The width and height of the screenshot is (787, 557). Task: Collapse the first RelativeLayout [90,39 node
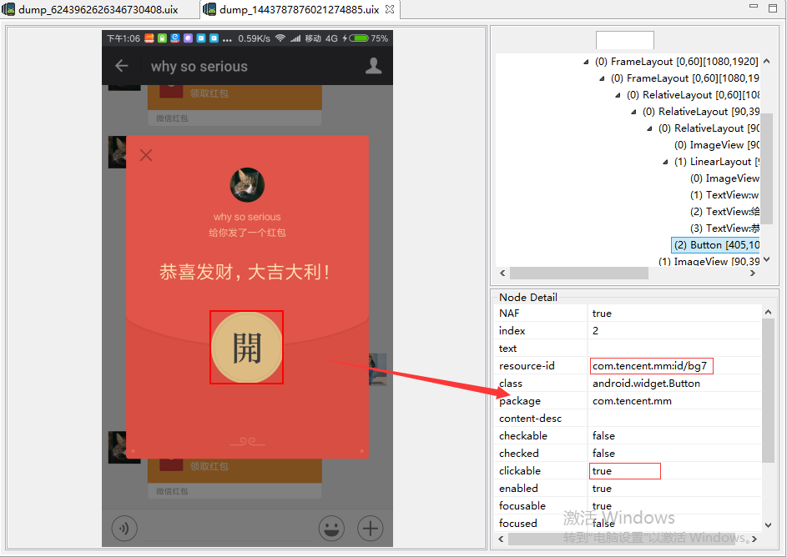pyautogui.click(x=633, y=112)
